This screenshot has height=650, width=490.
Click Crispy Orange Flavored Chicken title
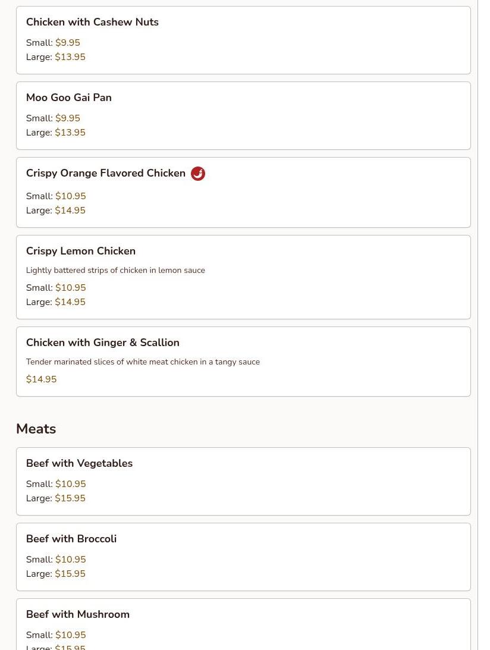coord(106,173)
